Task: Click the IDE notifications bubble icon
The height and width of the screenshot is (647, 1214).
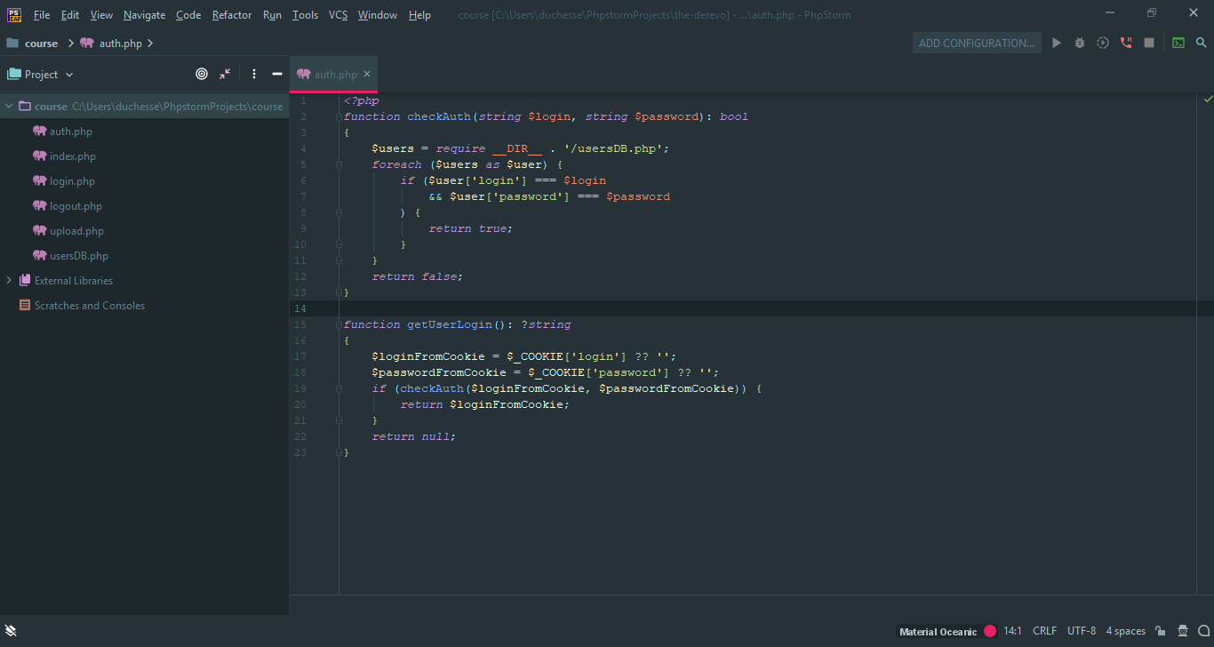Action: [x=1203, y=631]
